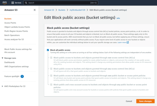The image size is (157, 106).
Task: Toggle Block all public access checkbox
Action: point(48,50)
